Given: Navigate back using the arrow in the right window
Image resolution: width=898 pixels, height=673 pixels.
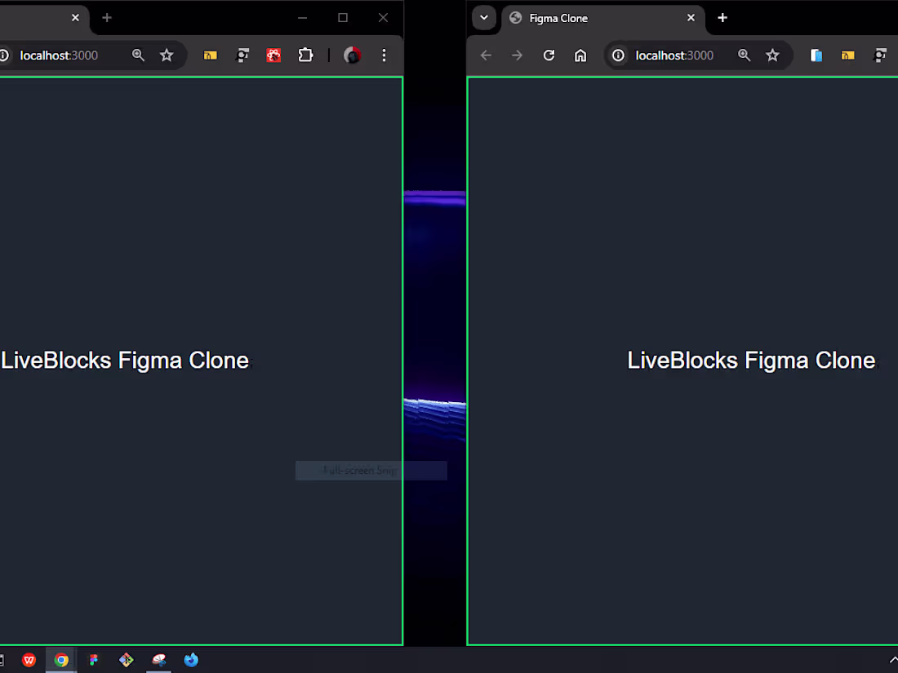Looking at the screenshot, I should click(486, 55).
